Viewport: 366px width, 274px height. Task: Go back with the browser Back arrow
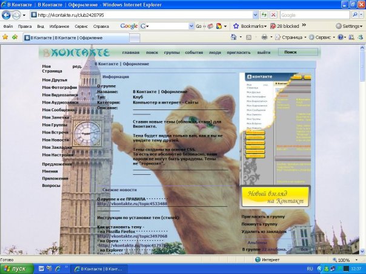tap(6, 15)
